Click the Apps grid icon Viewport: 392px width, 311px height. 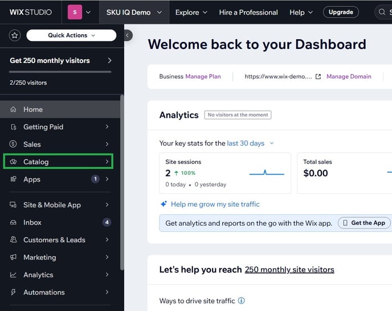click(x=13, y=179)
